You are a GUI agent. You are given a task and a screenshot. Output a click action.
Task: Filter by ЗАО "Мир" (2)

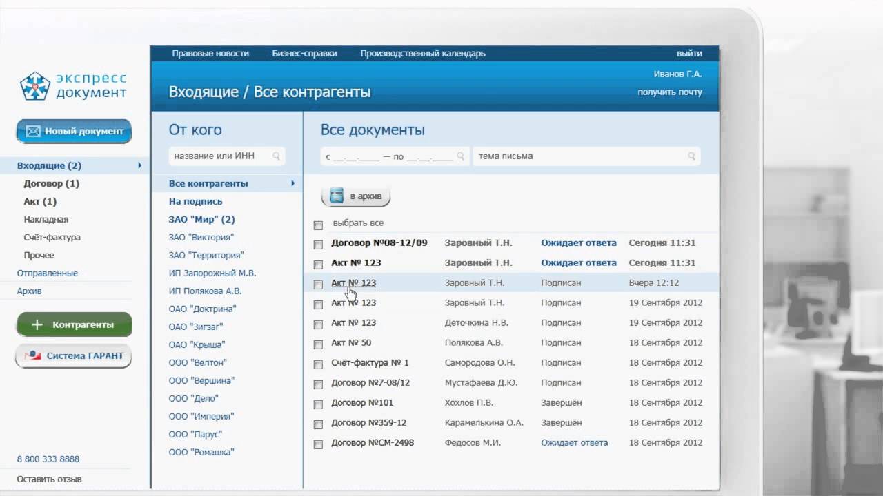coord(202,219)
